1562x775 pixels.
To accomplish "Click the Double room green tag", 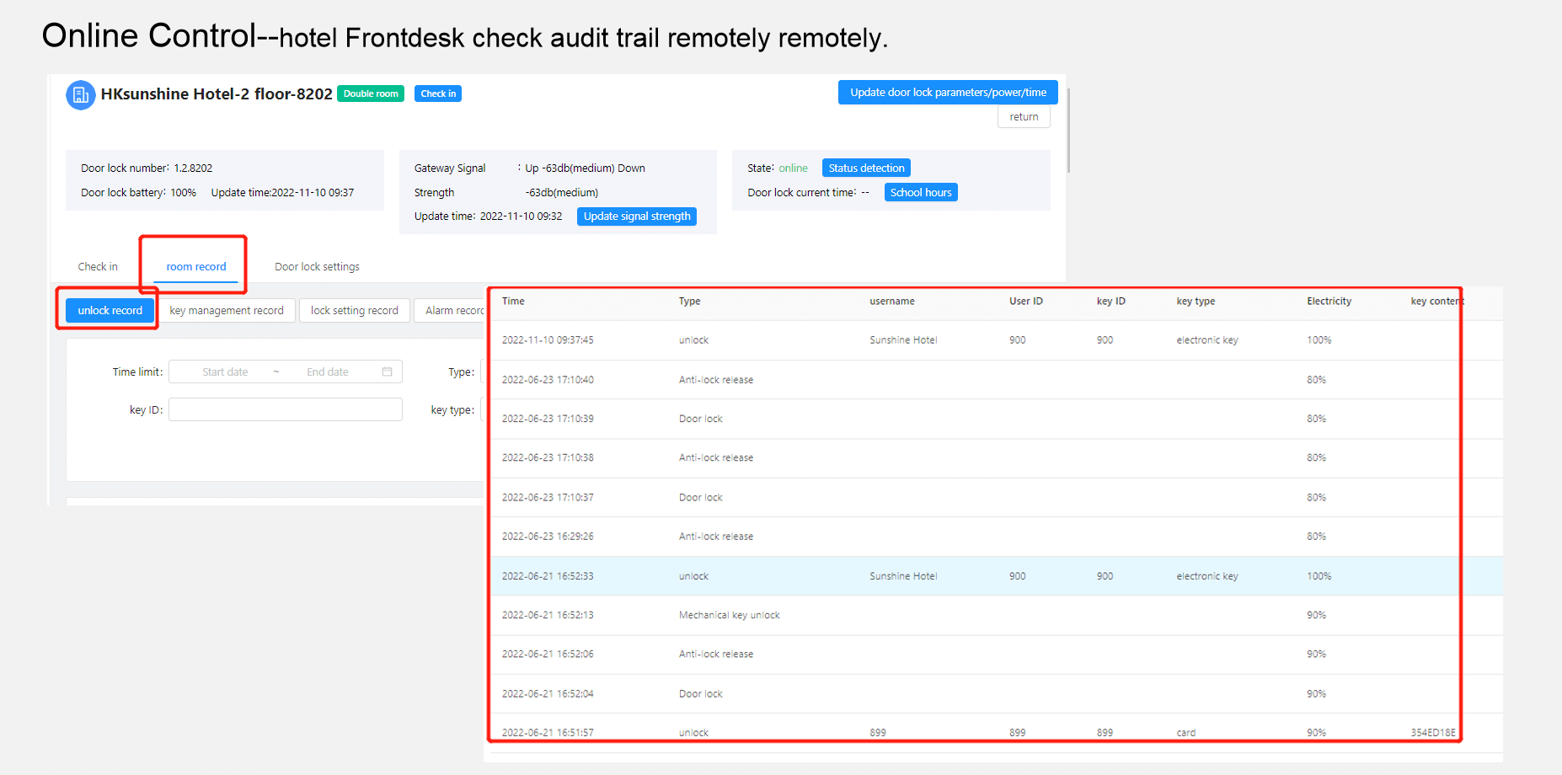I will pos(371,94).
